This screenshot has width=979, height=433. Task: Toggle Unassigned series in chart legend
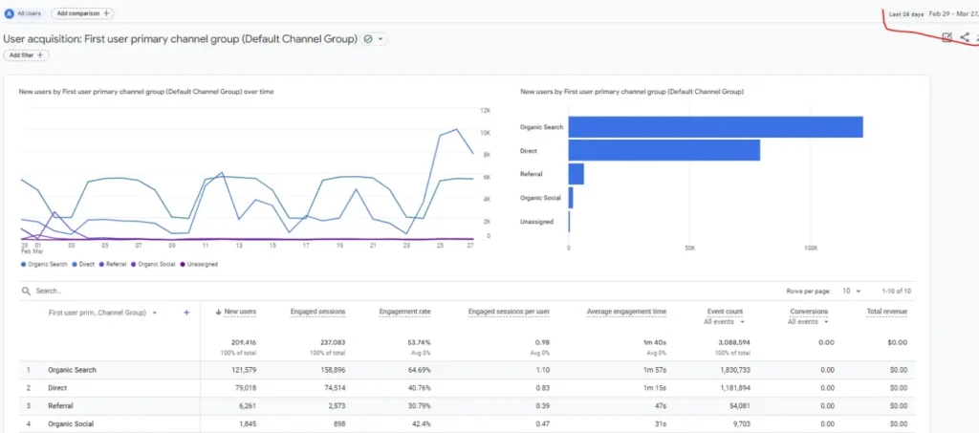pos(198,264)
